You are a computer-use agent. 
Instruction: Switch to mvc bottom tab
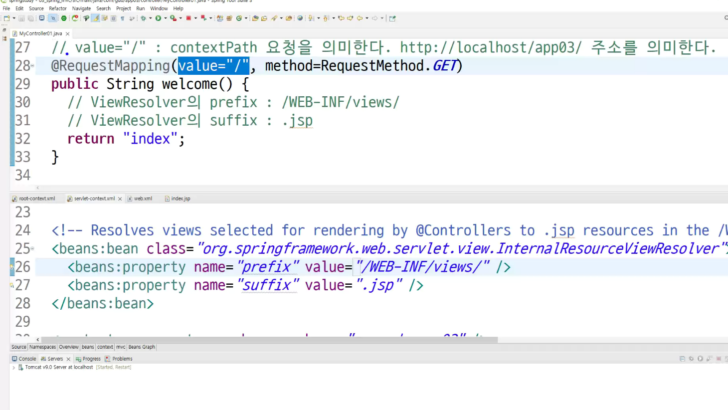pos(121,347)
